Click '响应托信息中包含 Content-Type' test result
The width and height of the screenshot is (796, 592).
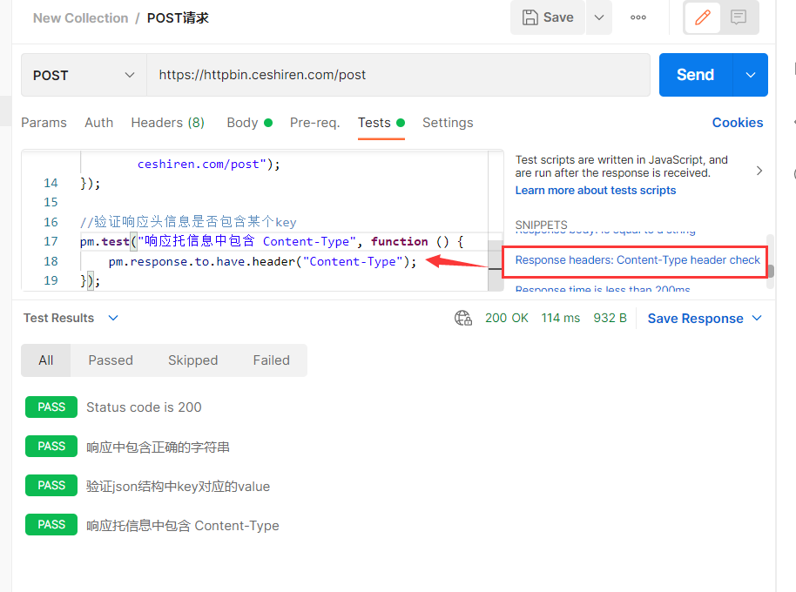(183, 526)
